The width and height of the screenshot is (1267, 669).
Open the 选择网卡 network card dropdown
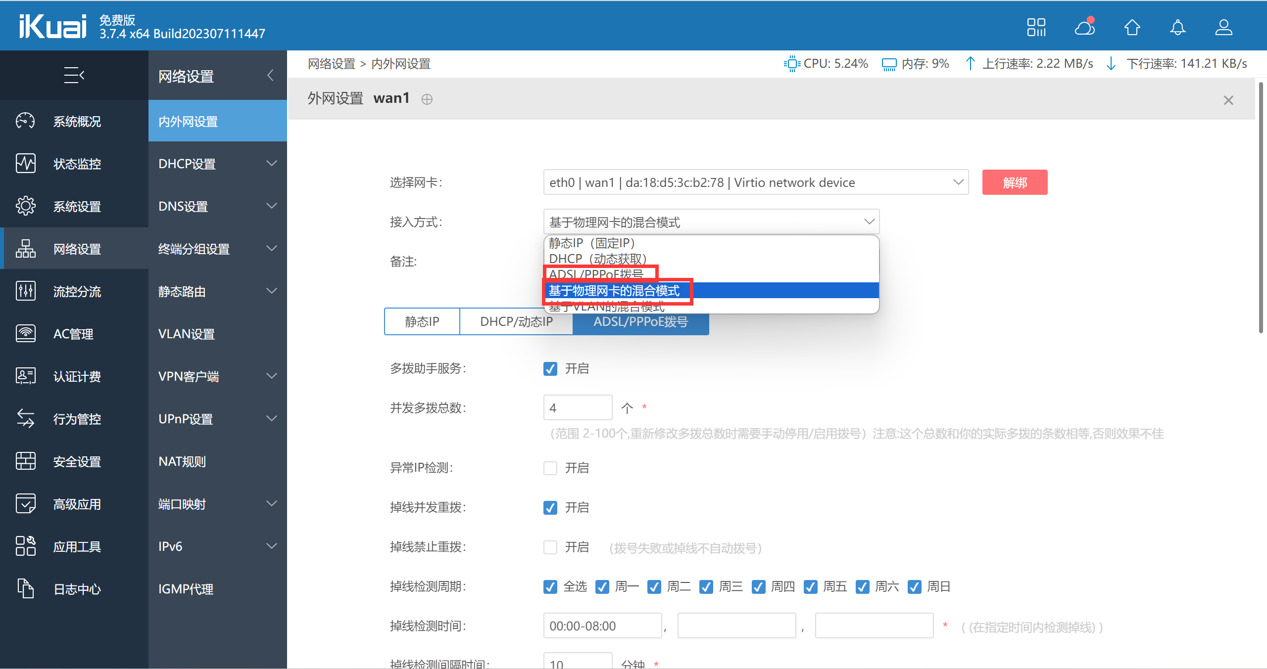click(x=755, y=182)
